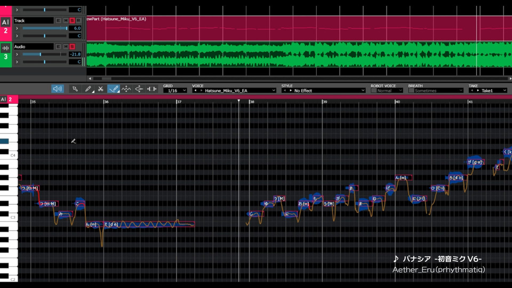The image size is (512, 288).
Task: Toggle Solo on the AI Track
Action: (x=72, y=20)
